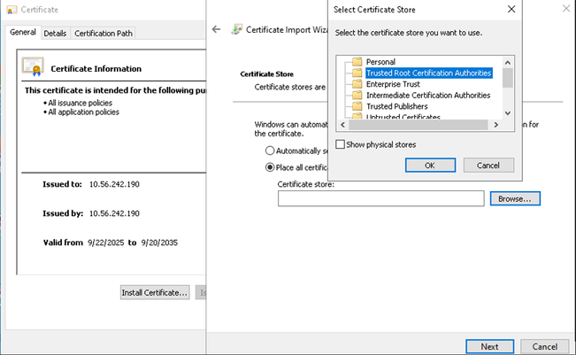Viewport: 576px width, 355px height.
Task: Click the Certificate Import Wizard icon
Action: pos(237,29)
